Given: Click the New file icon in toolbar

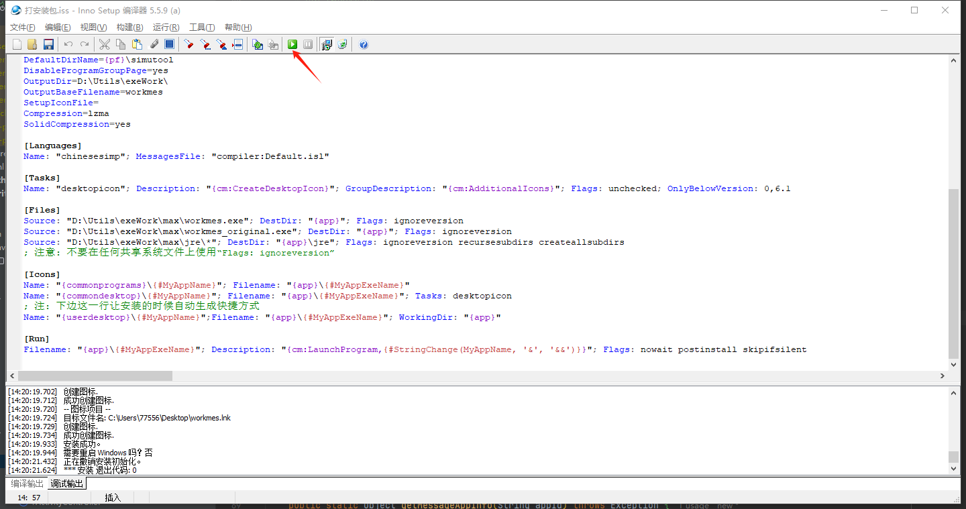Looking at the screenshot, I should (x=17, y=44).
